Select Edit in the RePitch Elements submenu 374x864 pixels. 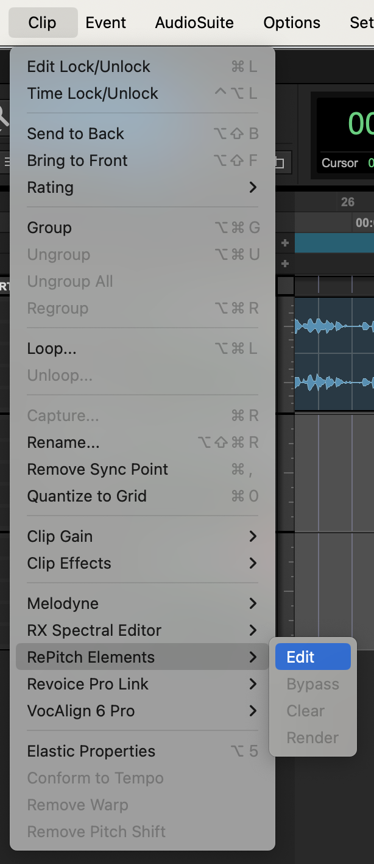(x=312, y=657)
